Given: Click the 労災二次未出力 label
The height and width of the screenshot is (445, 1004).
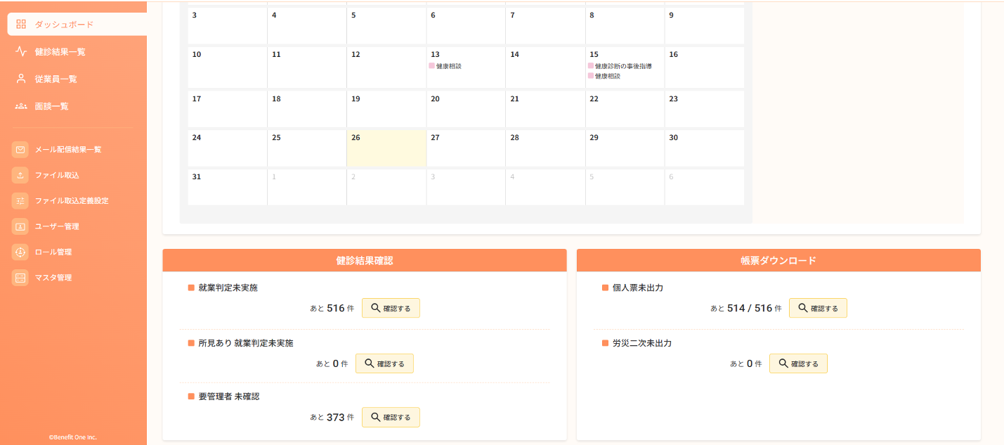Looking at the screenshot, I should tap(642, 343).
